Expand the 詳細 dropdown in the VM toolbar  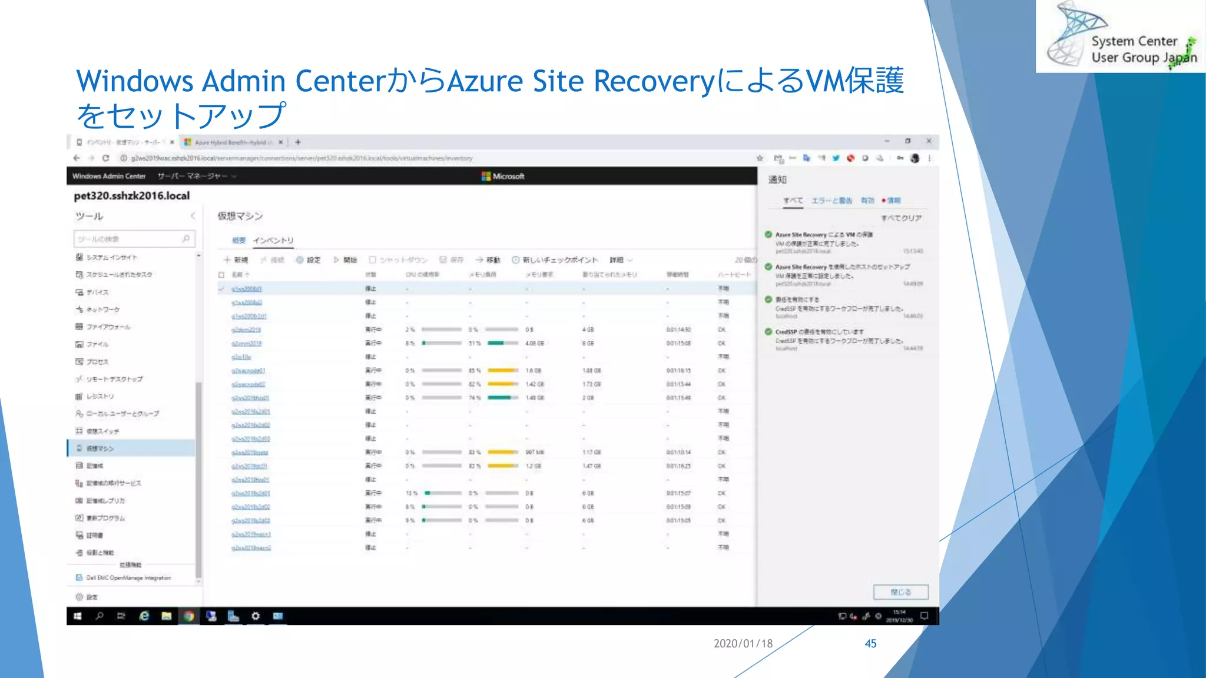click(x=621, y=260)
